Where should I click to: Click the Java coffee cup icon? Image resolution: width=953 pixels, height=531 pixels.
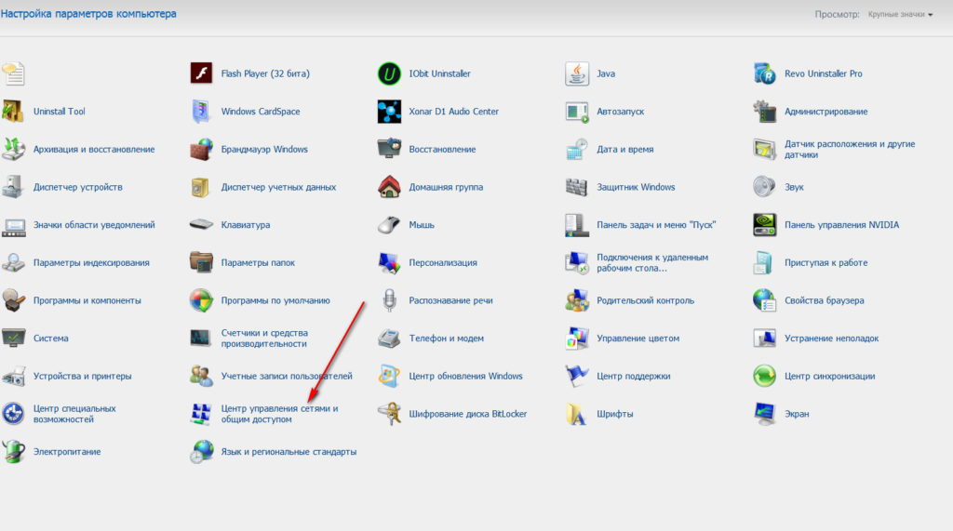coord(577,73)
